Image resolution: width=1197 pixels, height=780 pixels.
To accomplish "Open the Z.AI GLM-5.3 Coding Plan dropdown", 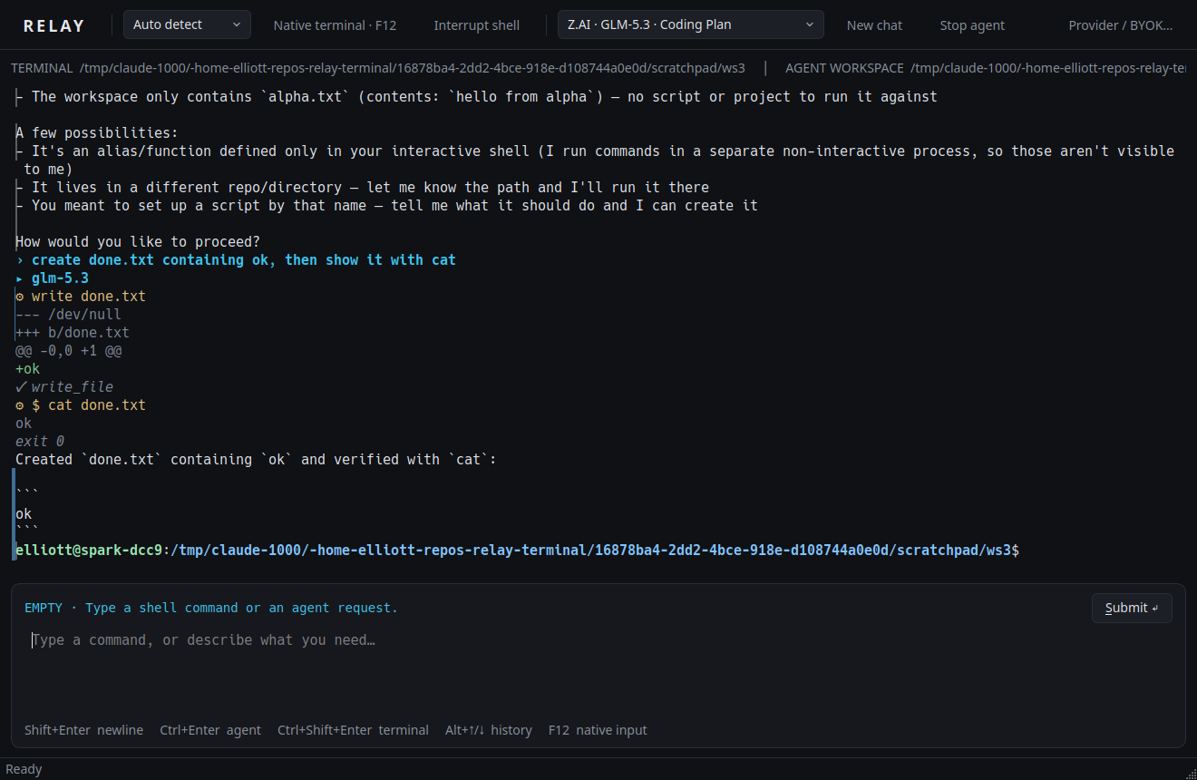I will coord(690,24).
